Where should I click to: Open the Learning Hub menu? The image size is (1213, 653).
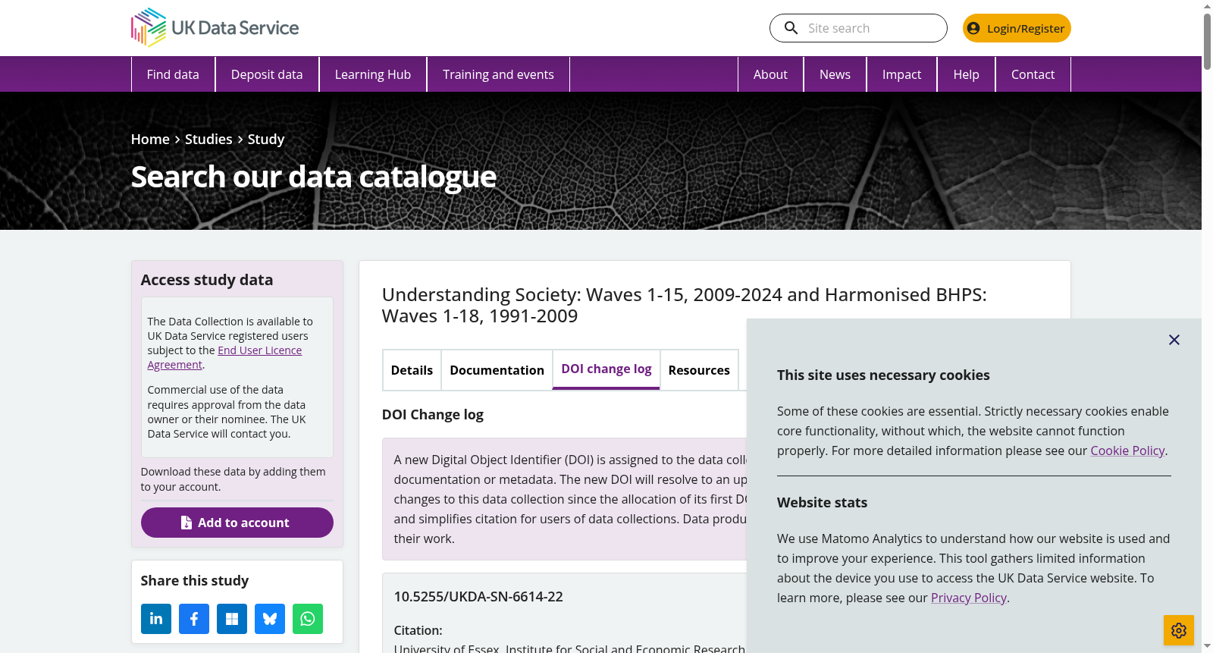point(373,74)
